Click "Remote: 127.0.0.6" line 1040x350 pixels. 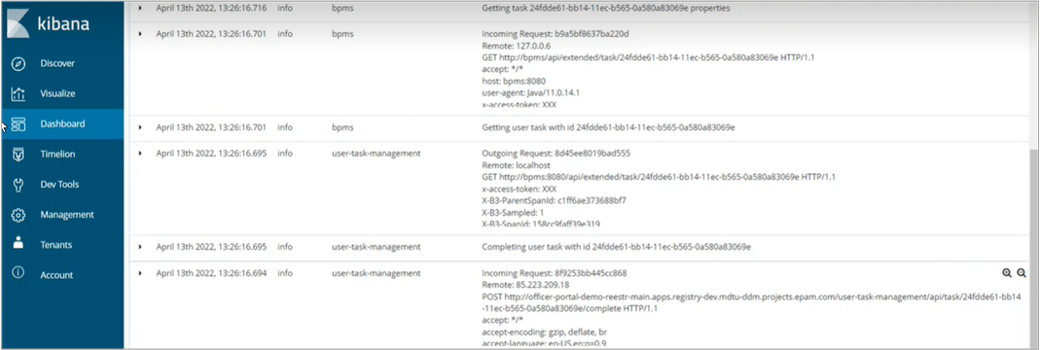[x=514, y=45]
